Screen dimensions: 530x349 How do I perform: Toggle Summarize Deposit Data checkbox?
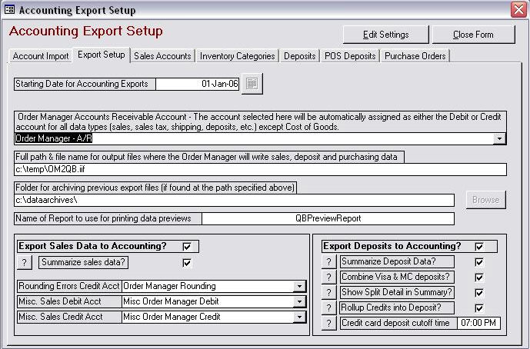pyautogui.click(x=479, y=262)
